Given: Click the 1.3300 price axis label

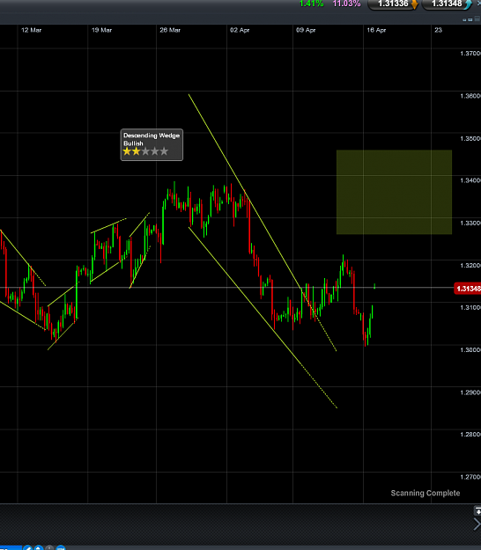Looking at the screenshot, I should click(x=470, y=224).
